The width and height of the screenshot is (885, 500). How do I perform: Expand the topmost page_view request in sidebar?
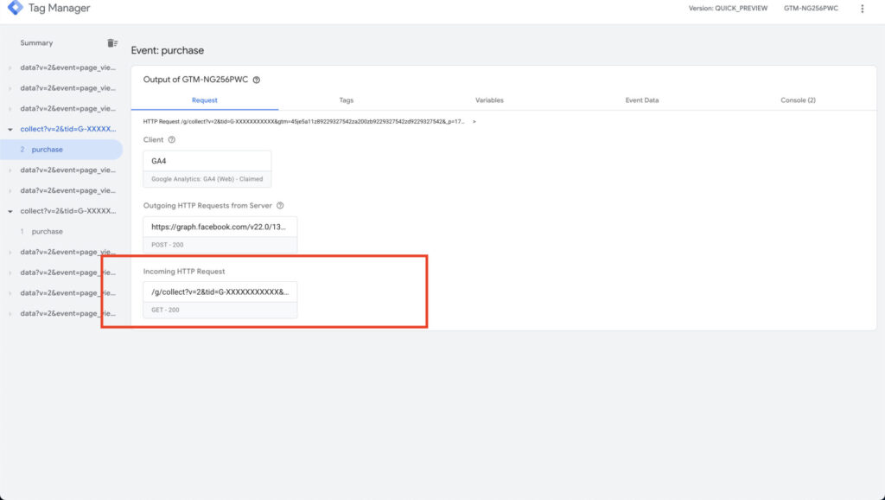pyautogui.click(x=10, y=67)
